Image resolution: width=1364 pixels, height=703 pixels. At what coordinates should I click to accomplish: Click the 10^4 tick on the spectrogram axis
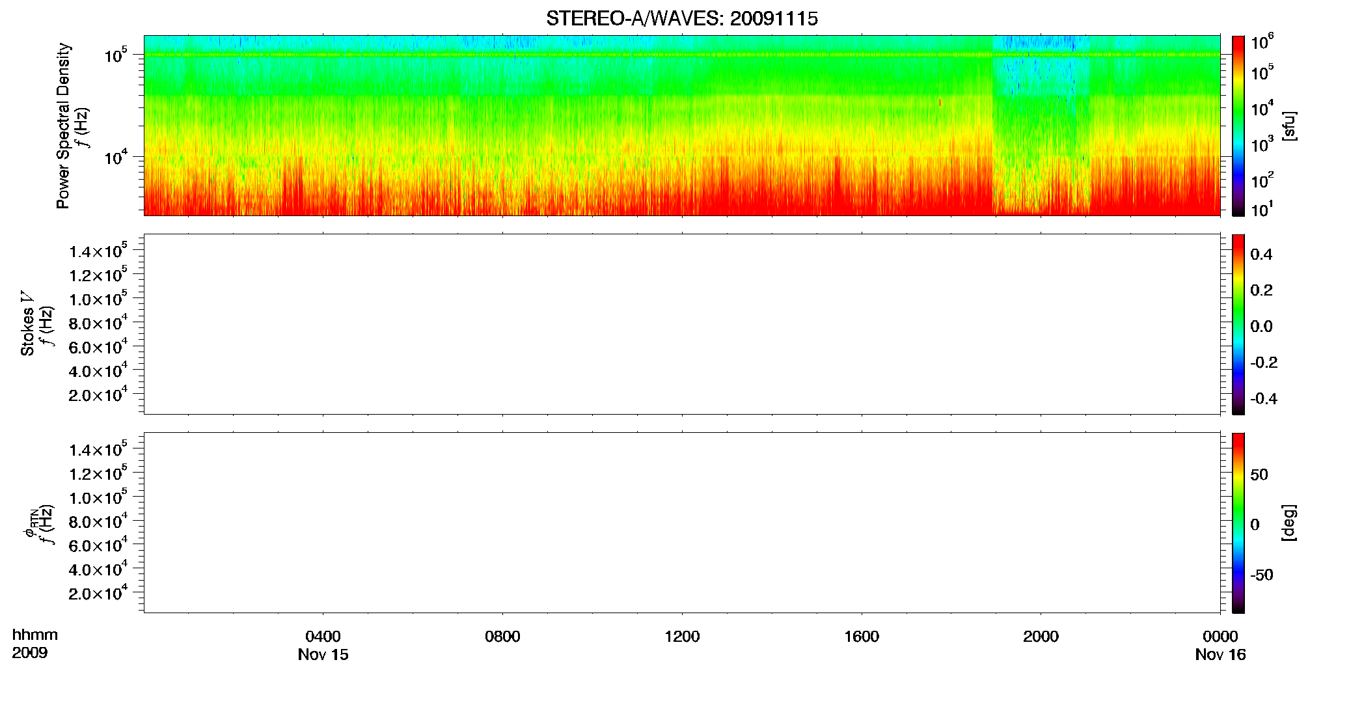[x=115, y=157]
